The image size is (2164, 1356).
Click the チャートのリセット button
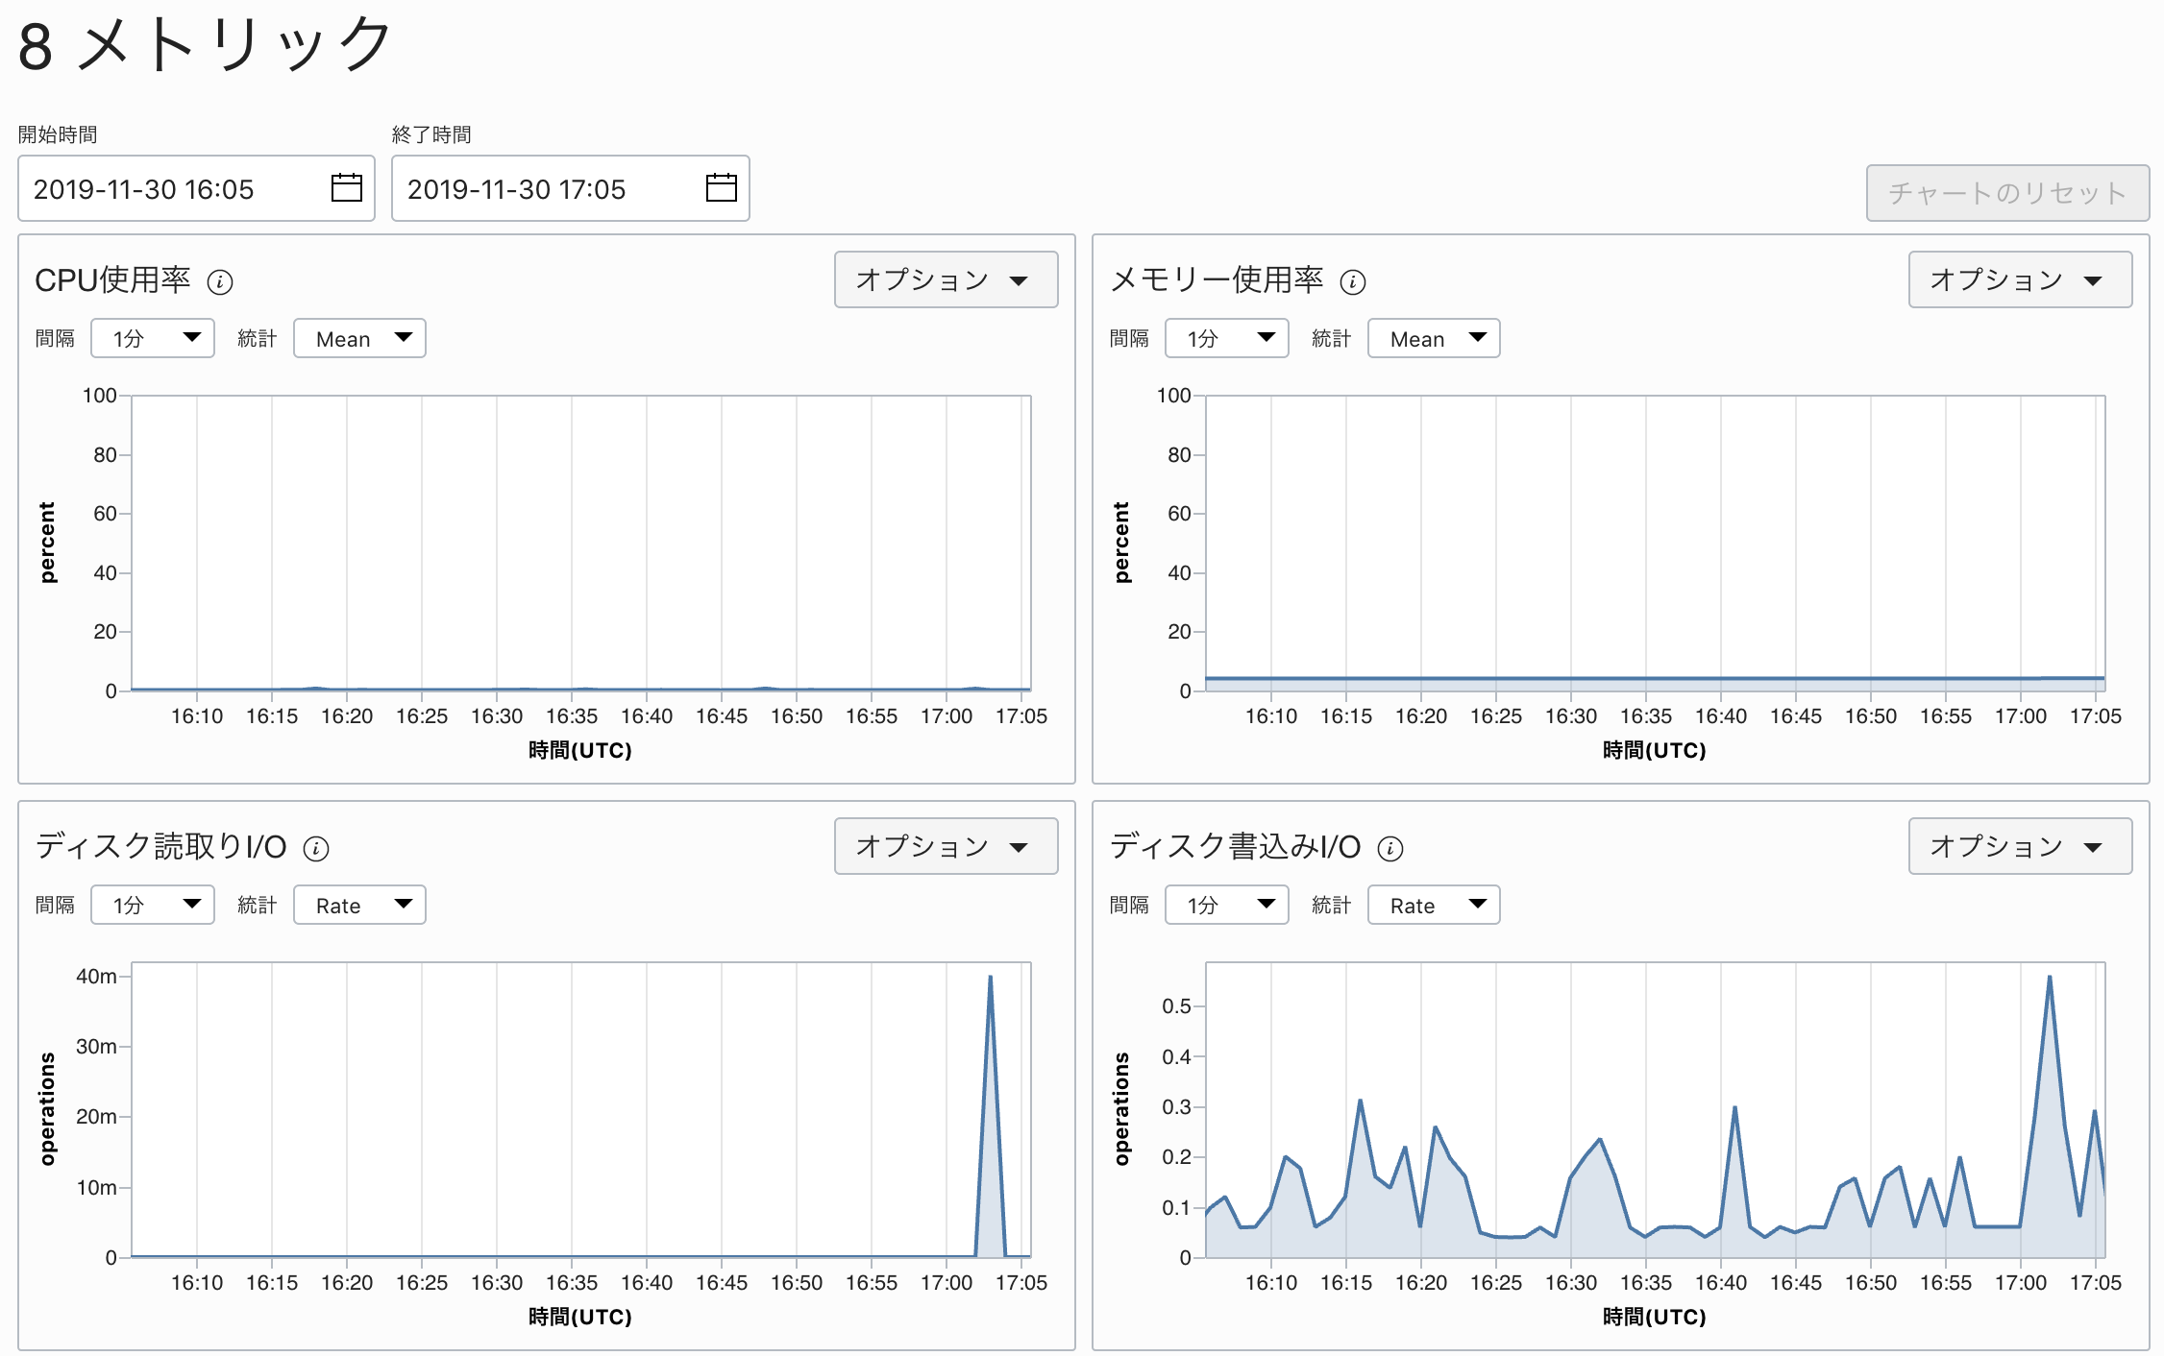coord(2007,193)
